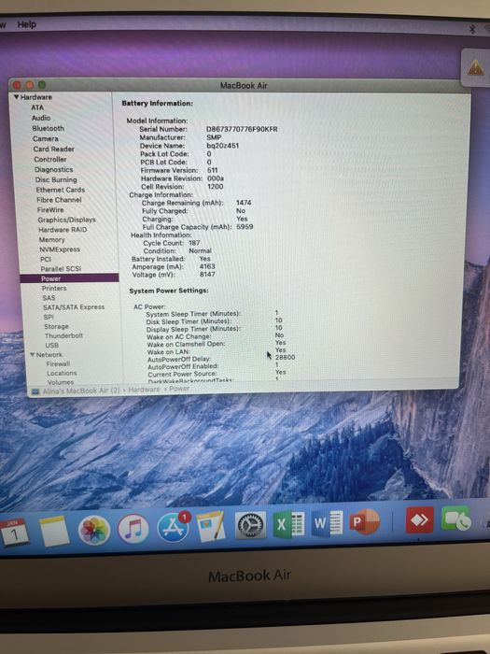Open Microsoft Word from the Dock
This screenshot has width=490, height=654.
[327, 523]
